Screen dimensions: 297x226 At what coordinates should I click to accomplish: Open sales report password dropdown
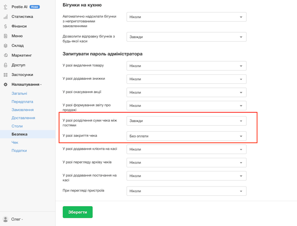[186, 105]
